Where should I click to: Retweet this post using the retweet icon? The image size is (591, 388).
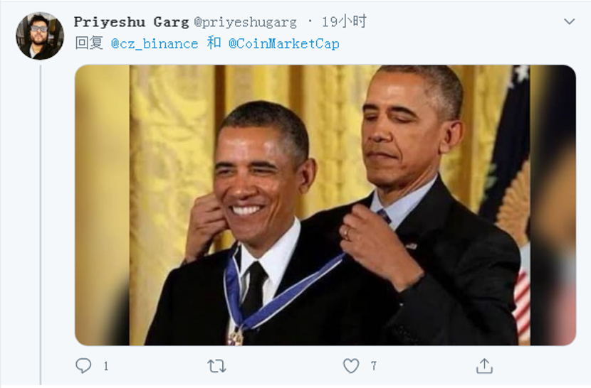(x=216, y=366)
